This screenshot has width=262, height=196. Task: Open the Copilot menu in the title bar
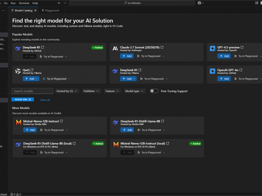(x=200, y=3)
